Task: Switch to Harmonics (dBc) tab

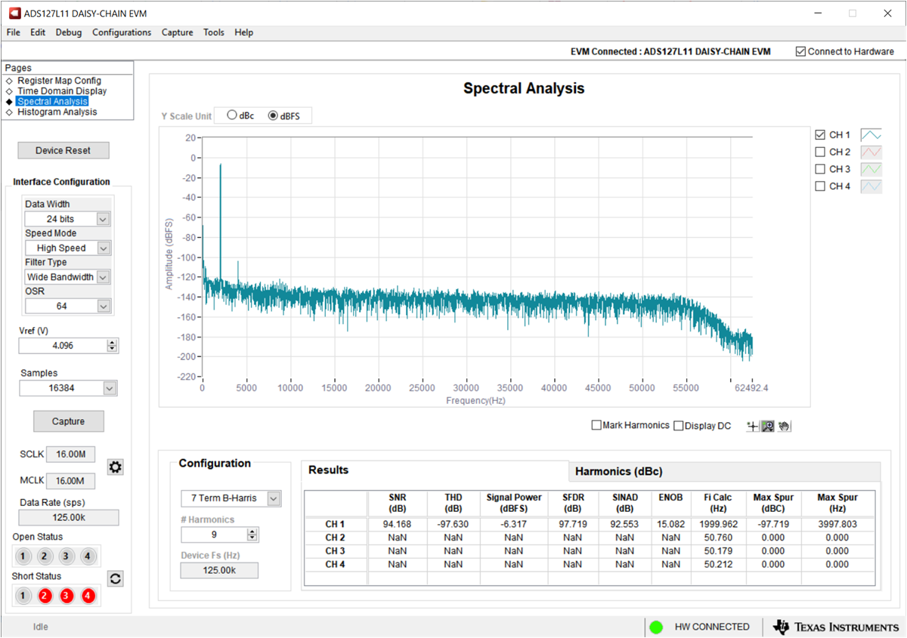Action: coord(618,471)
